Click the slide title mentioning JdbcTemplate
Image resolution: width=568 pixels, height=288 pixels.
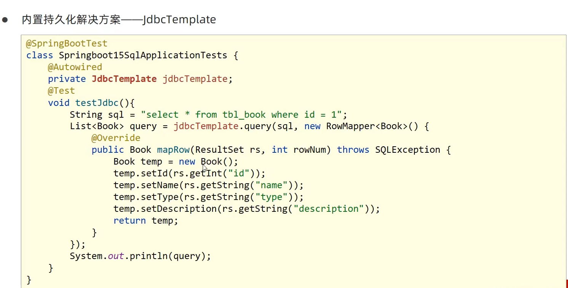coord(119,19)
